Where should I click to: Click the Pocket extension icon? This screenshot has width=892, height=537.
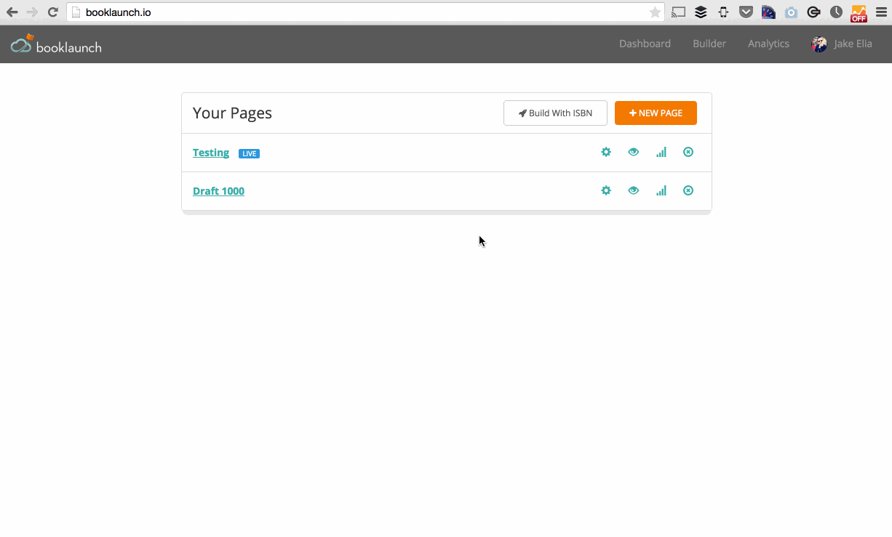(746, 12)
